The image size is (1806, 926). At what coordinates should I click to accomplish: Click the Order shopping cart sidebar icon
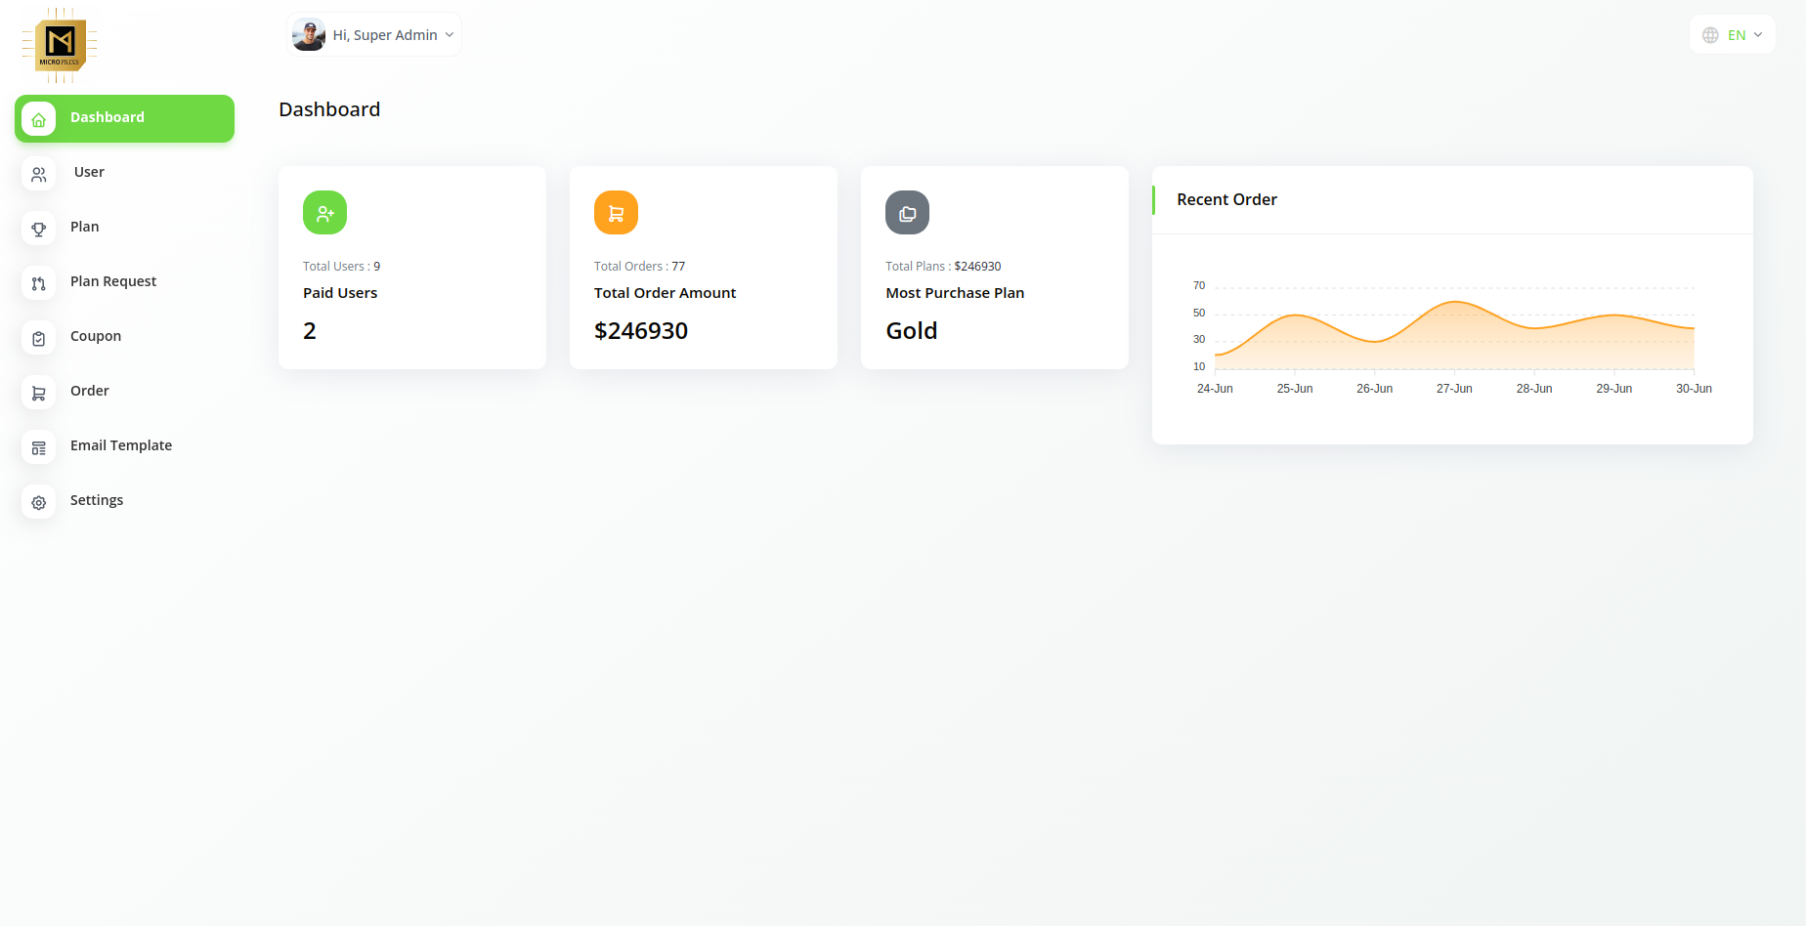point(38,393)
